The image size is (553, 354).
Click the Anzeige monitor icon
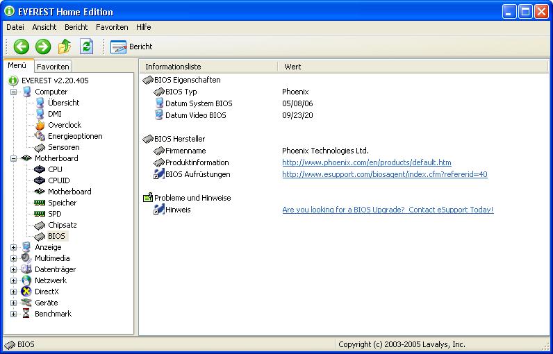(26, 247)
